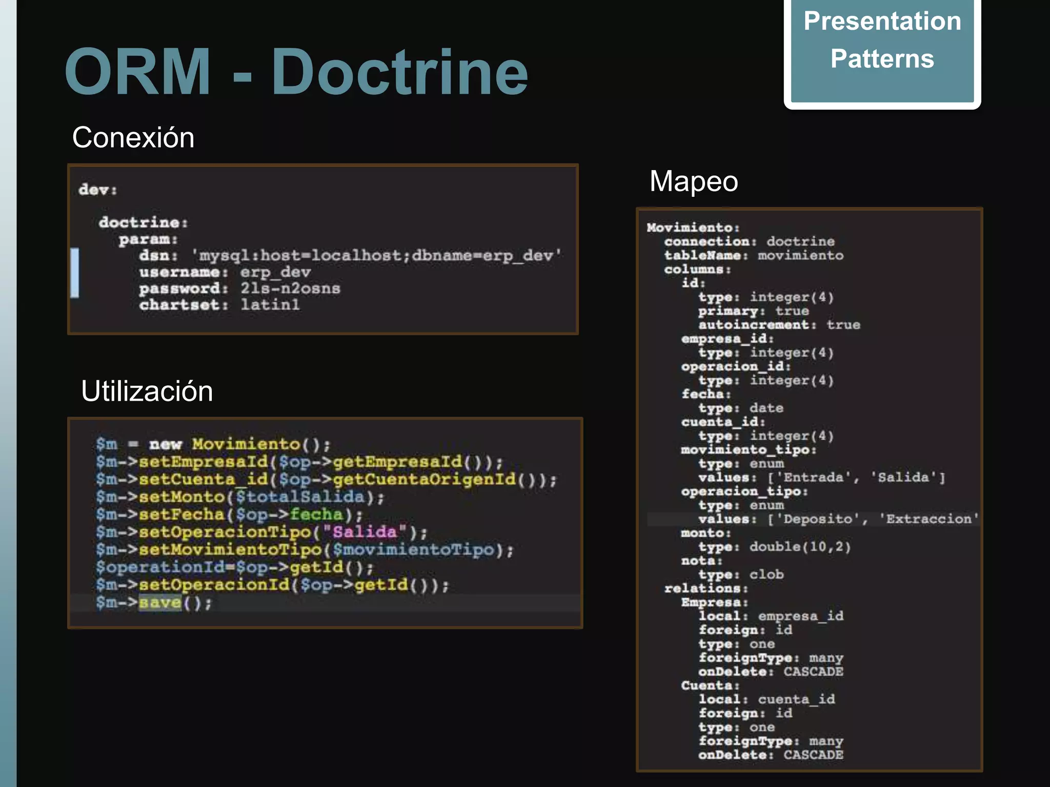1050x787 pixels.
Task: Click the dev: line in the connection code
Action: click(x=98, y=190)
